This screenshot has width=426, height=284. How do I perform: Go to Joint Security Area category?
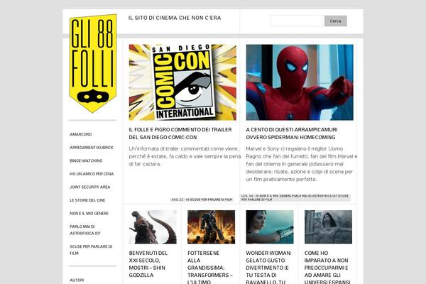[x=90, y=187]
